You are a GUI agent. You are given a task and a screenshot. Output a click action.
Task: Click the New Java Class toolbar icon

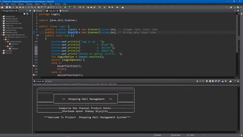click(83, 7)
